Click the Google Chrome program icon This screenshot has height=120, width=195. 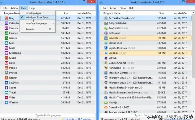(x=106, y=63)
